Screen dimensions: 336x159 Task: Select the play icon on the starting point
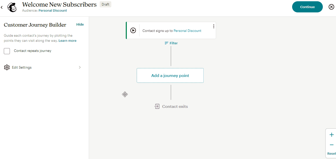tap(133, 30)
